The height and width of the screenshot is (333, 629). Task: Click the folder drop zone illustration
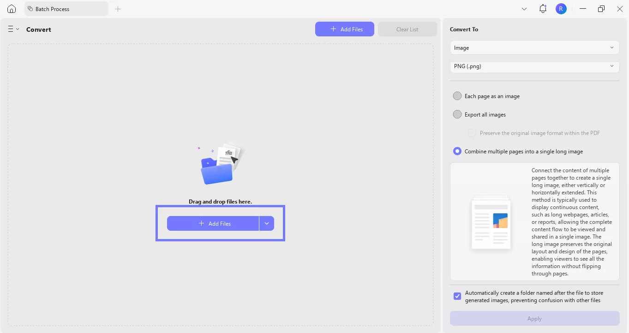point(222,164)
